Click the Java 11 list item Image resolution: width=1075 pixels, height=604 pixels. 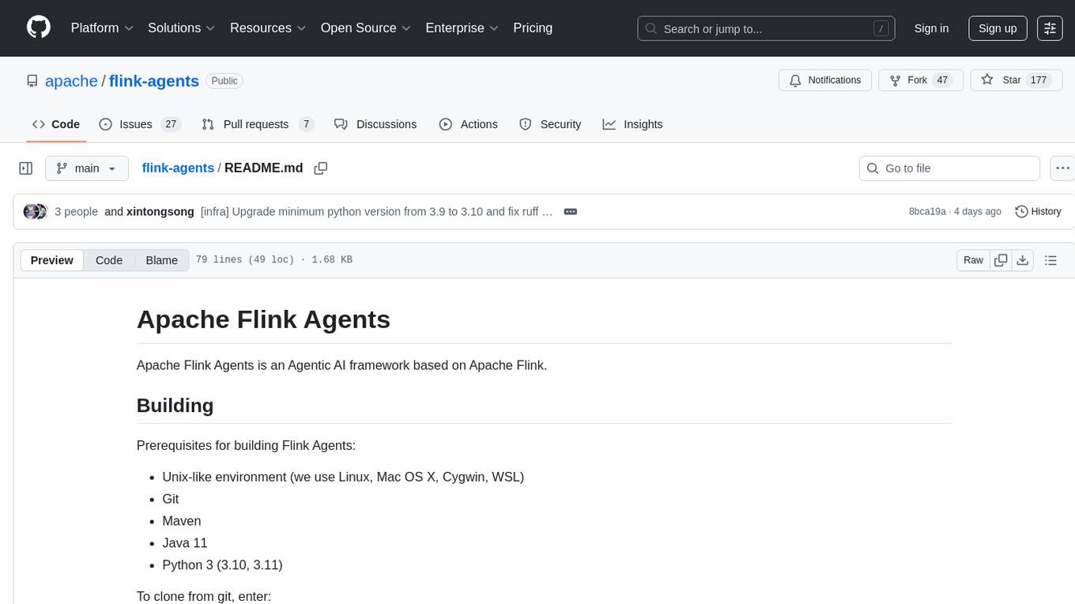coord(185,543)
